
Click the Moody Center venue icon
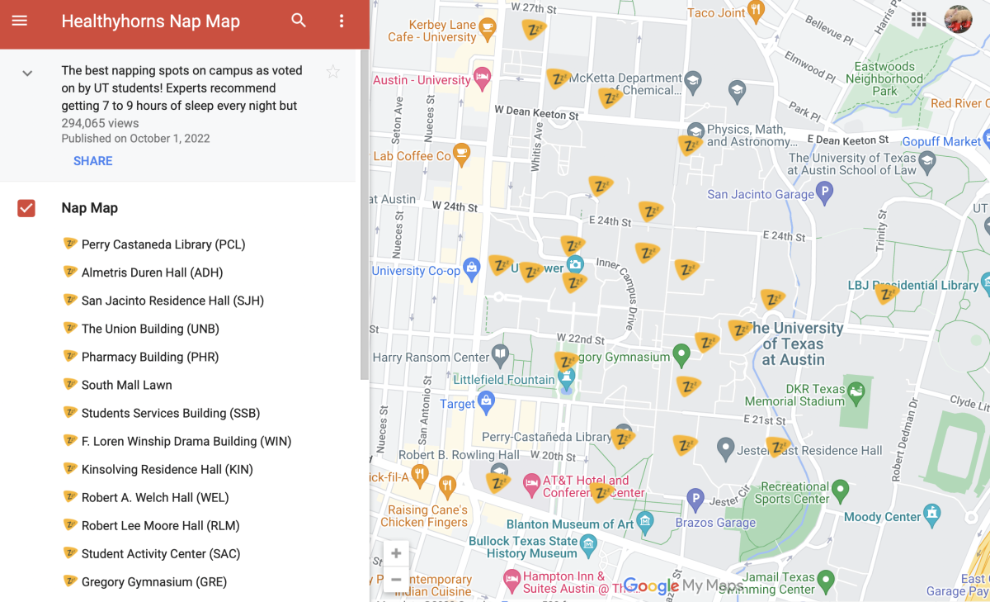932,514
